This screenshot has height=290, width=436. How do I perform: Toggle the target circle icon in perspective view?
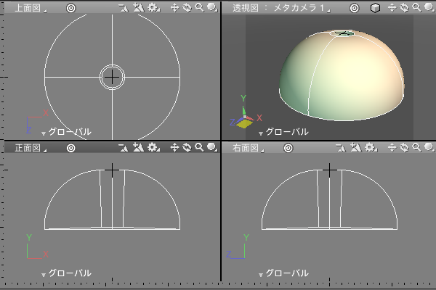pyautogui.click(x=354, y=8)
